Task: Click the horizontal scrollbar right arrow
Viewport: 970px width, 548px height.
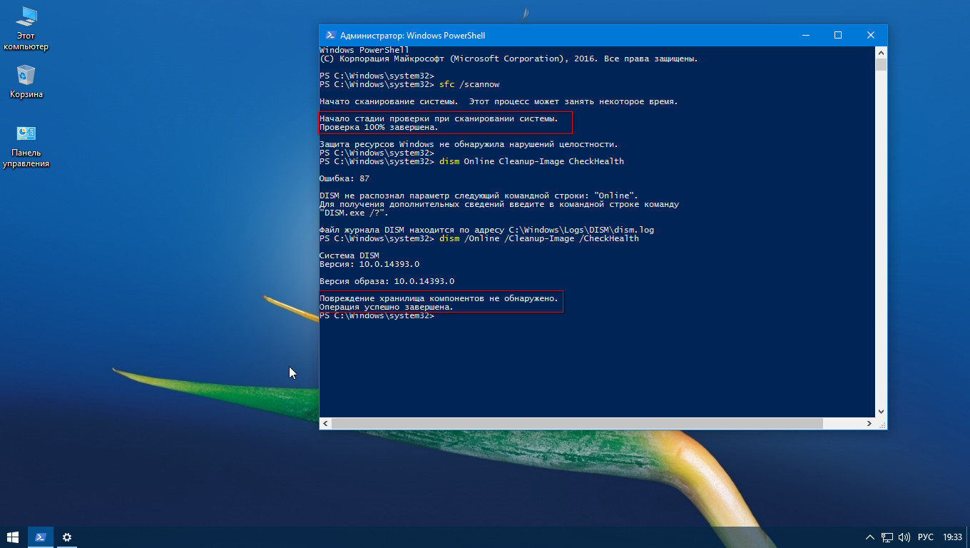Action: pyautogui.click(x=869, y=423)
